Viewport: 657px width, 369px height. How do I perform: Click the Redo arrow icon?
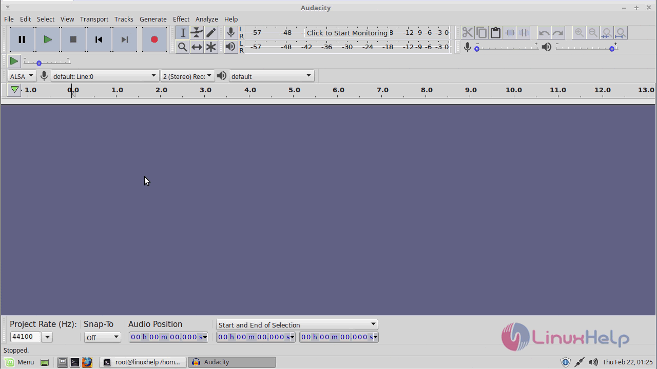coord(558,33)
